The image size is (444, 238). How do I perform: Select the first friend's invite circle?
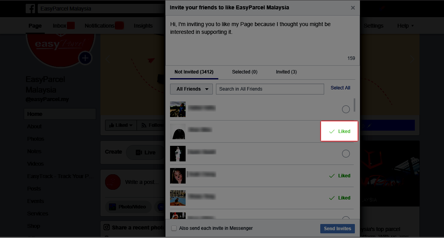click(346, 109)
